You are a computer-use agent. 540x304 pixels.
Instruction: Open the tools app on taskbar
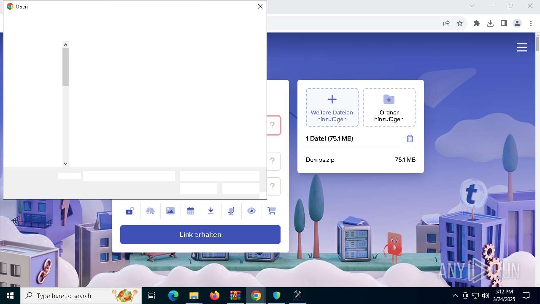(297, 296)
